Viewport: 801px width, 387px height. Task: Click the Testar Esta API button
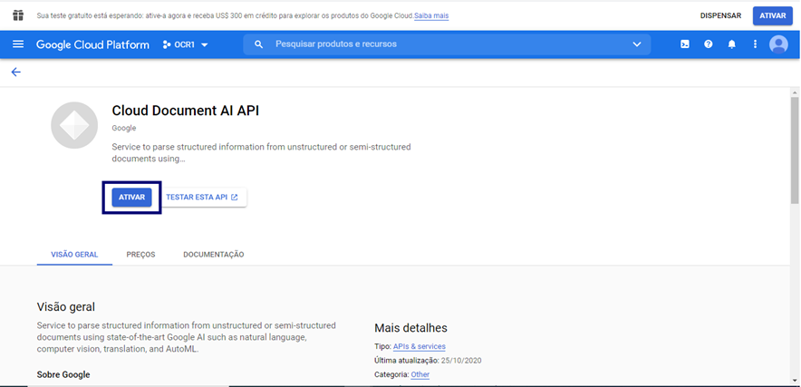[x=202, y=198]
